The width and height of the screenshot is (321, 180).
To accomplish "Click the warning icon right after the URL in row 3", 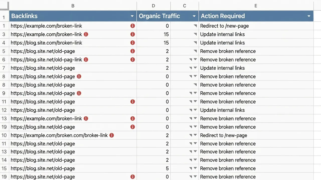I will point(86,34).
